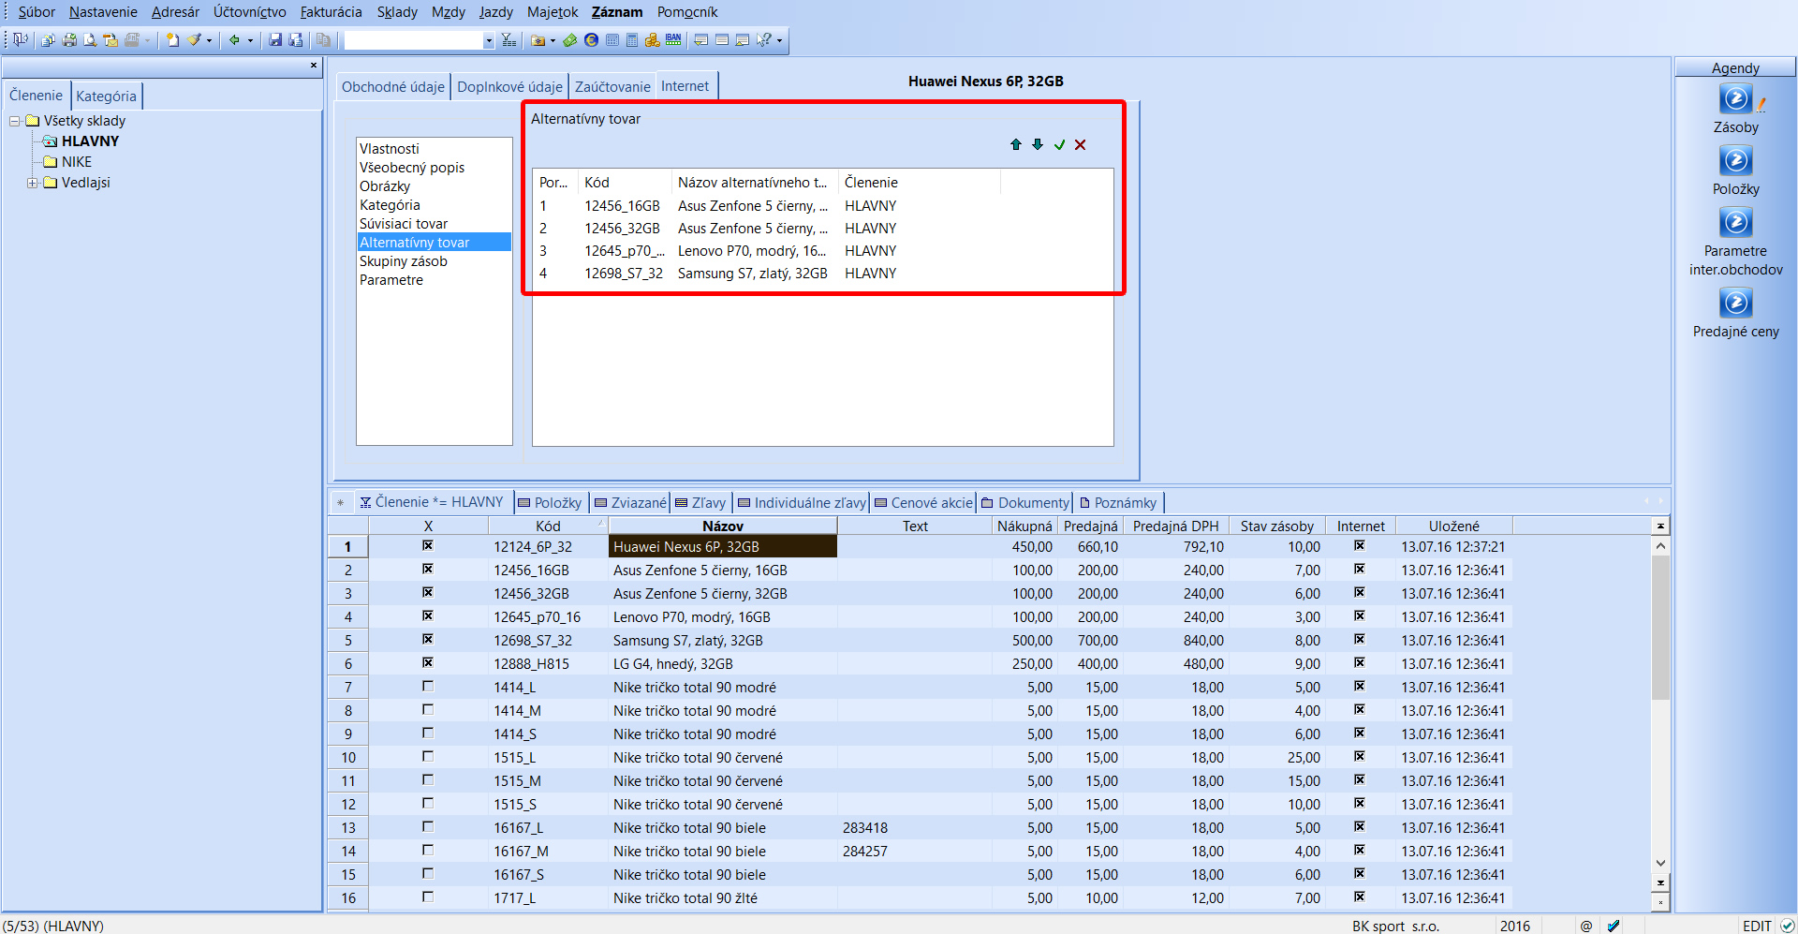Switch to Kategória tab in left panel
The image size is (1798, 934).
107,96
